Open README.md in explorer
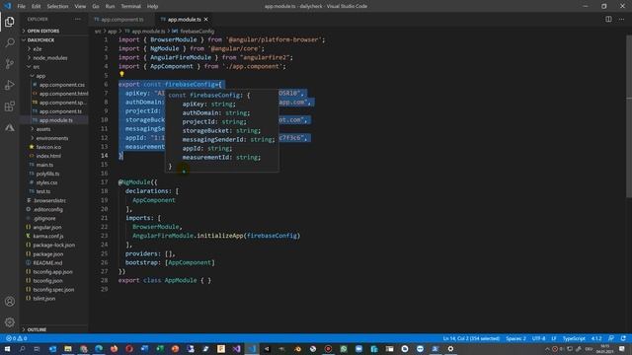Screen dimensions: 632x355 [47, 263]
